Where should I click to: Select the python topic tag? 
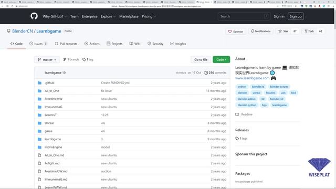click(x=242, y=87)
